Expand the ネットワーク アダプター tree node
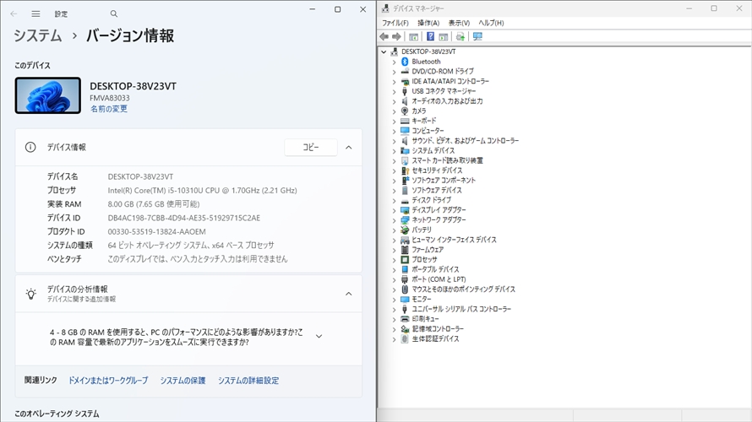 coord(394,219)
